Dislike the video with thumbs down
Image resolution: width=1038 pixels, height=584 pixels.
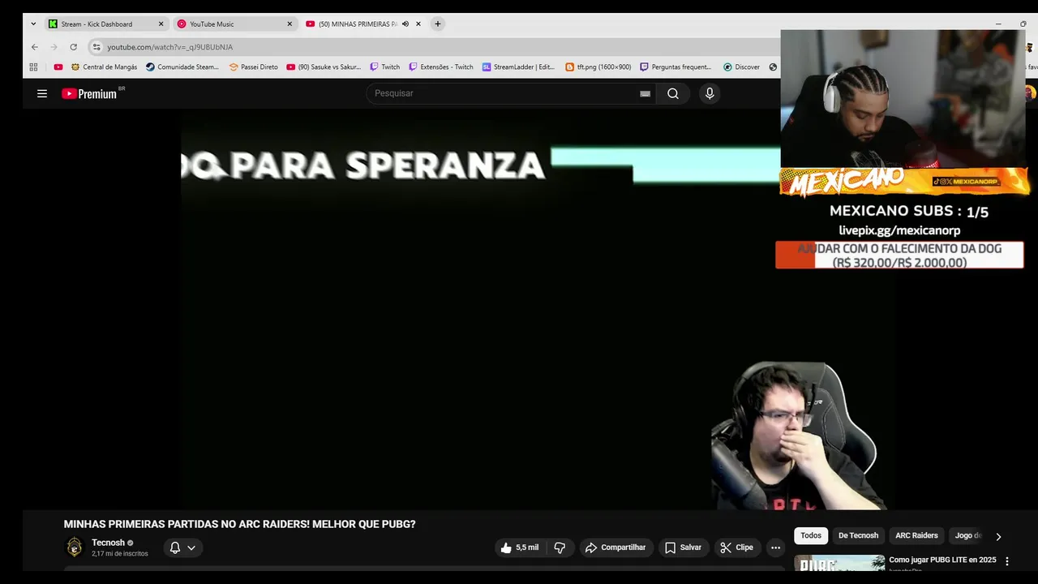pos(560,547)
